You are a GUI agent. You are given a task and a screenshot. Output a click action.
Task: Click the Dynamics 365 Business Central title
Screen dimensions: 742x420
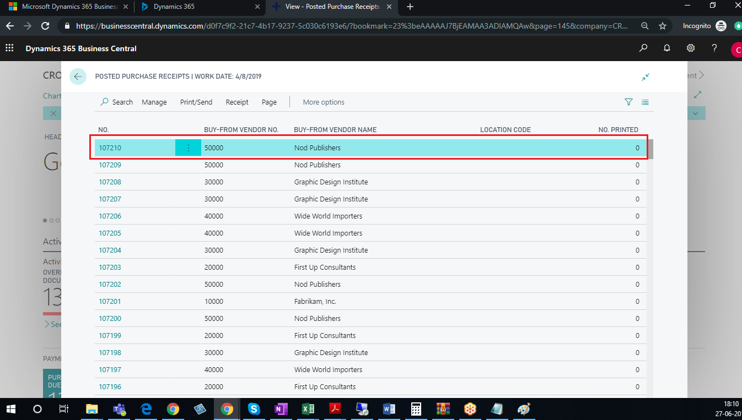tap(81, 48)
